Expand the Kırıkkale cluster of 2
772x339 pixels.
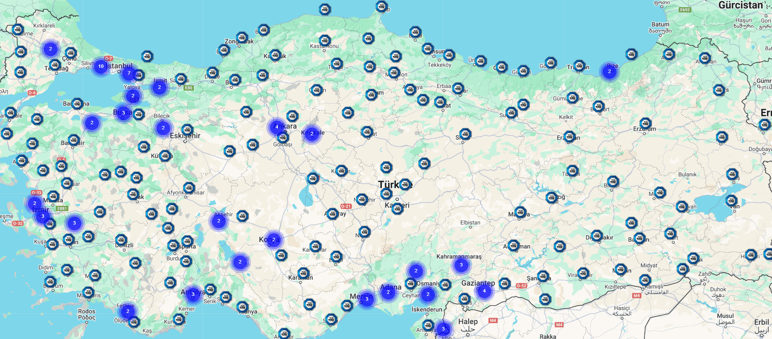[312, 134]
